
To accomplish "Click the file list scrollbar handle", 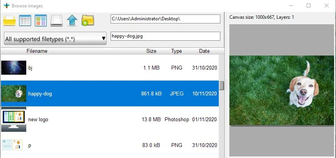I will (222, 86).
